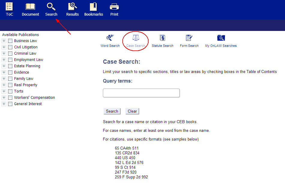Check the Estate Planning checkbox
285x185 pixels.
coord(10,66)
